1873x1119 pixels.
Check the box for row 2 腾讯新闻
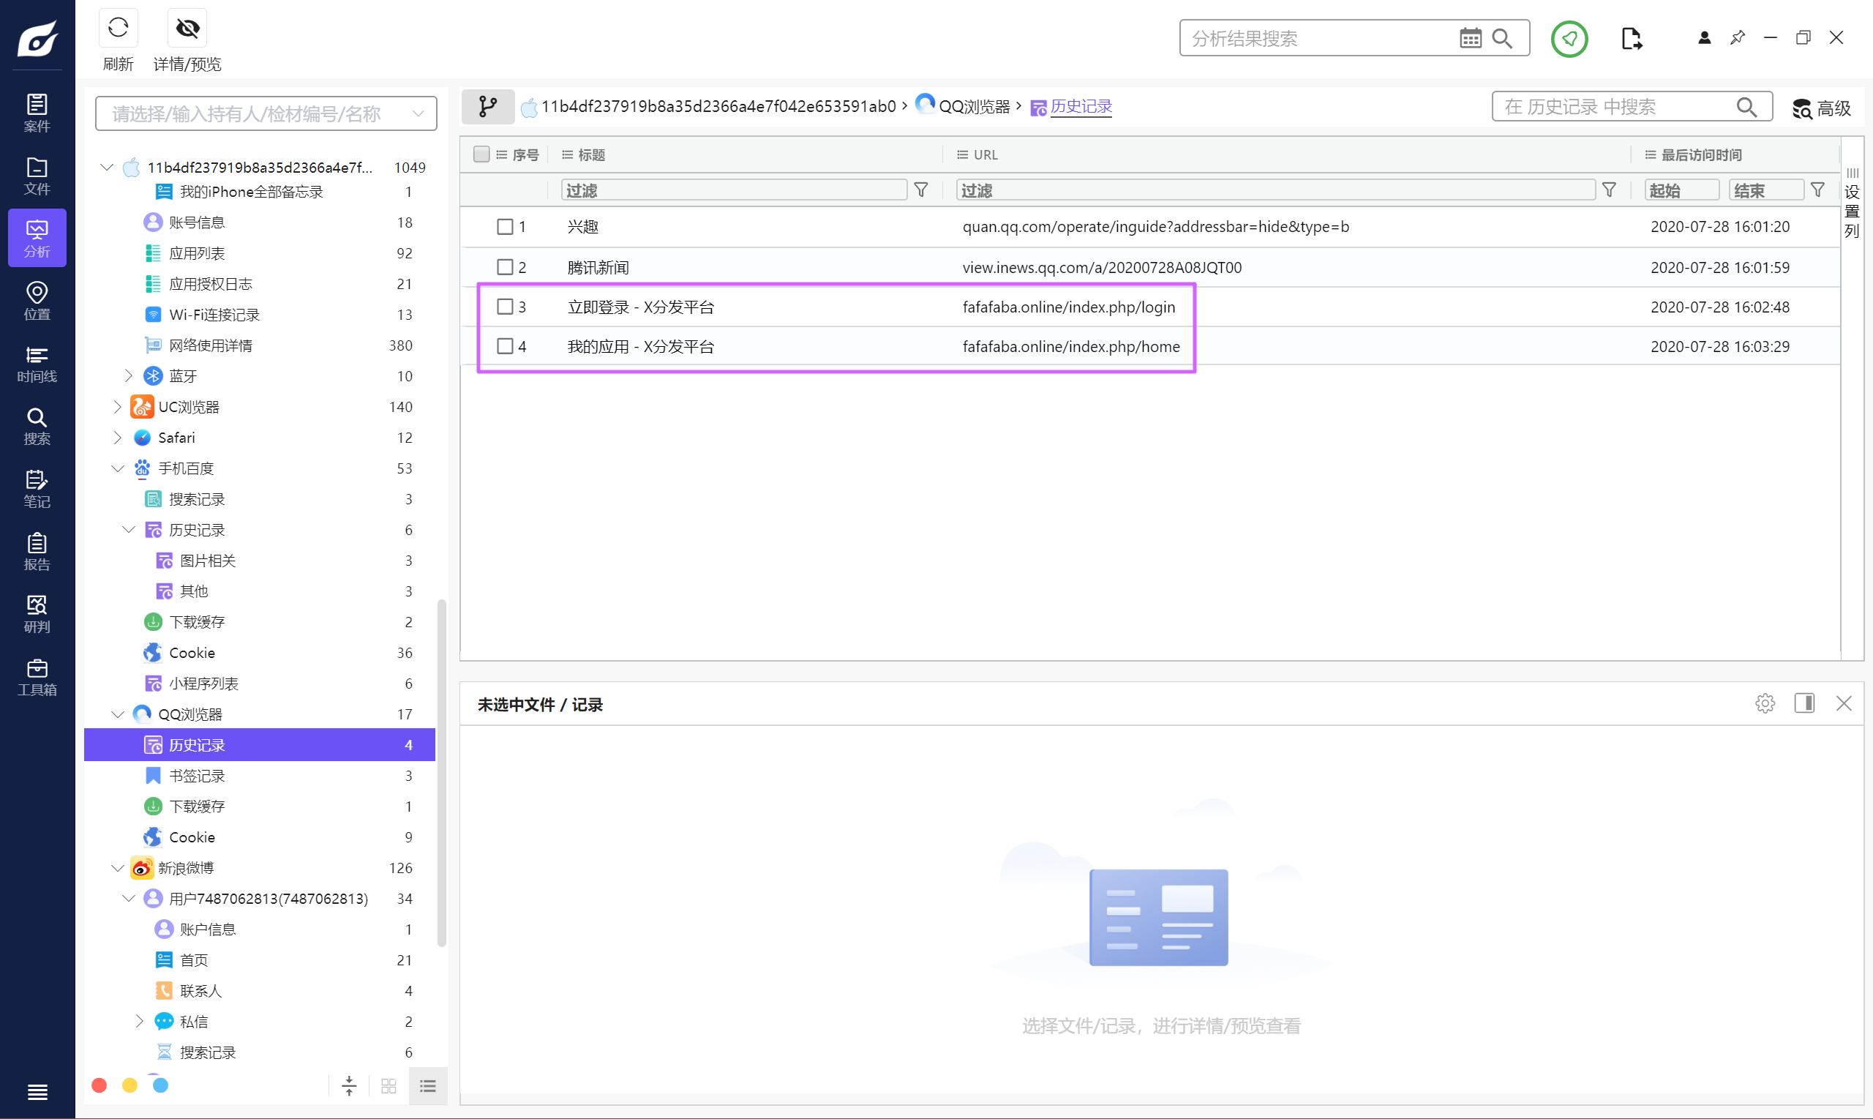tap(505, 267)
